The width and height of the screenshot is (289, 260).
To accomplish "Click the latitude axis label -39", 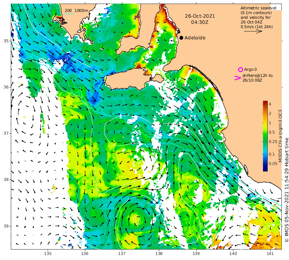I will pos(6,226).
